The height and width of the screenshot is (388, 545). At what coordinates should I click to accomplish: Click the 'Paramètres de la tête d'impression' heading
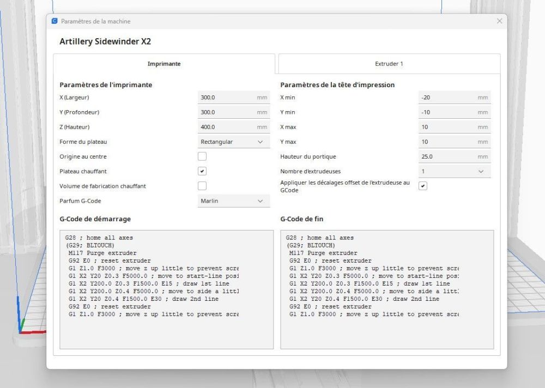[337, 85]
